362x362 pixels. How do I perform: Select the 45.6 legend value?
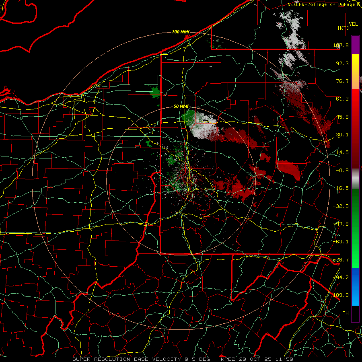click(x=342, y=117)
